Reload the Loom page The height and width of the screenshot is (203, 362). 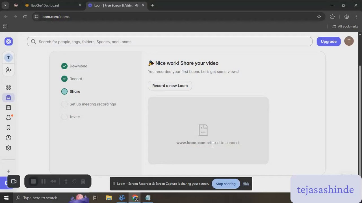[x=25, y=17]
